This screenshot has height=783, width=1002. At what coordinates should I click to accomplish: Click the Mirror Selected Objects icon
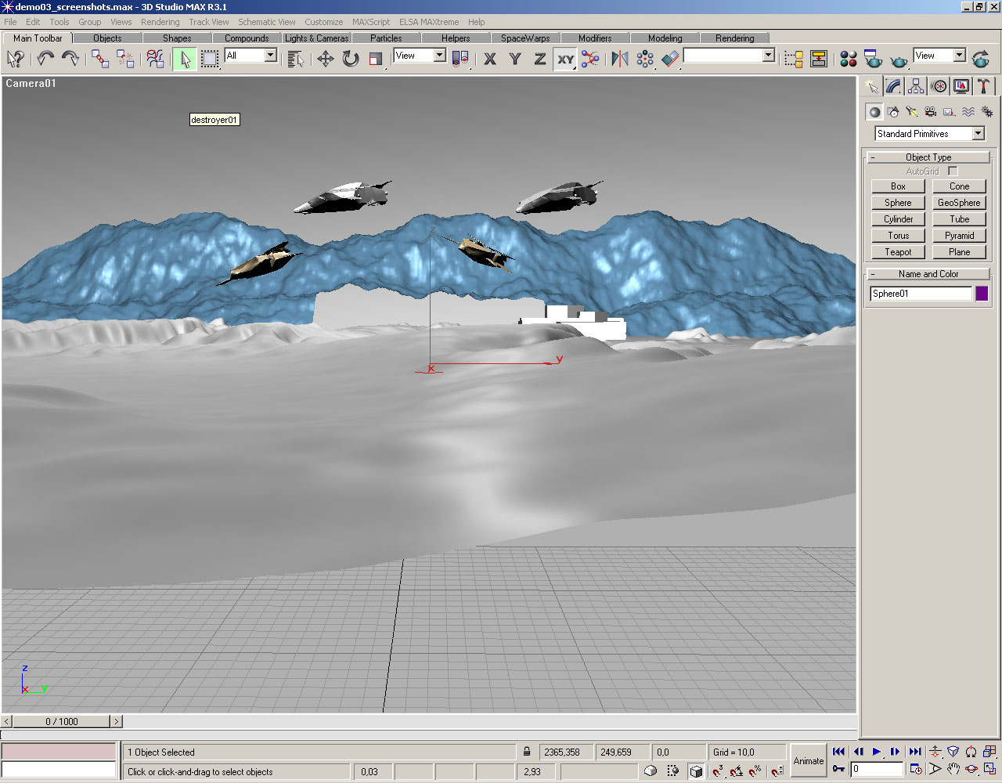coord(619,59)
